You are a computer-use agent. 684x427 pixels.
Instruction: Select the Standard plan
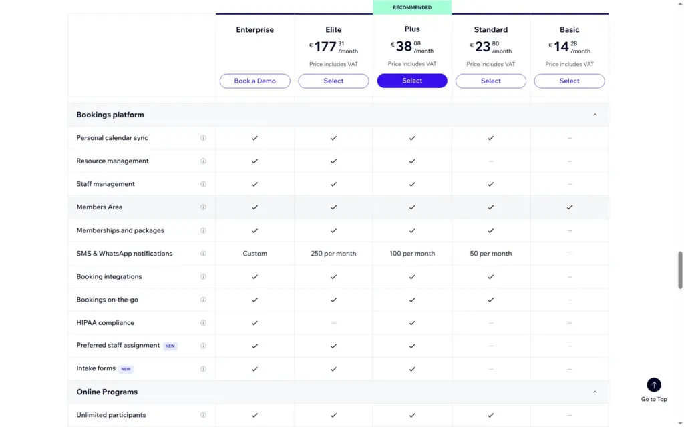pyautogui.click(x=491, y=81)
